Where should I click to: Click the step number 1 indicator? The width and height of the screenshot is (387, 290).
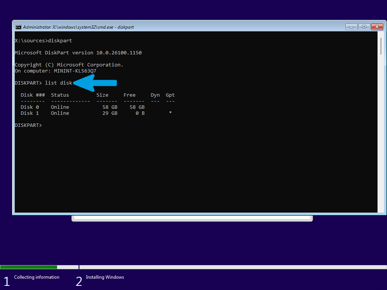7,281
